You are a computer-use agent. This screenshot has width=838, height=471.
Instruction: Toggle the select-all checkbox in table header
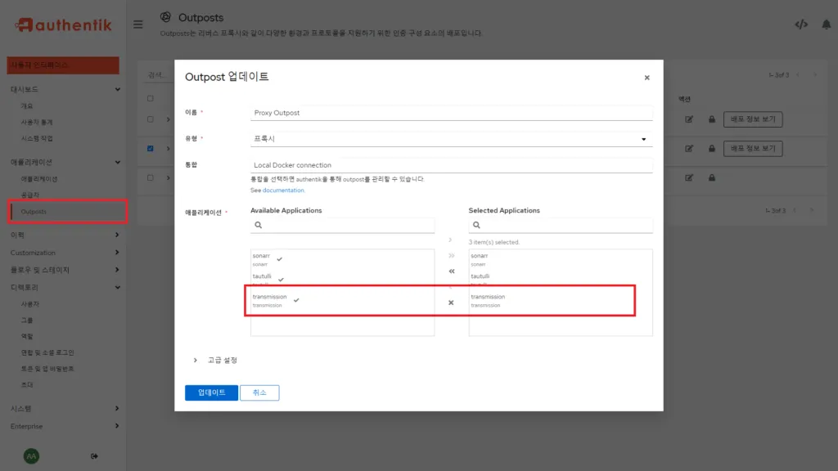[150, 99]
